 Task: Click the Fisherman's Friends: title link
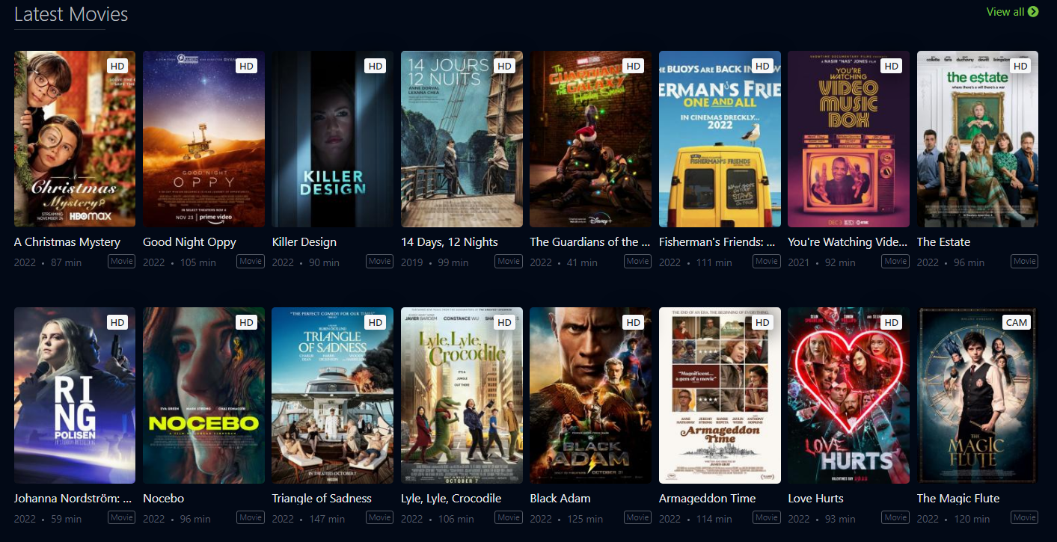coord(717,242)
